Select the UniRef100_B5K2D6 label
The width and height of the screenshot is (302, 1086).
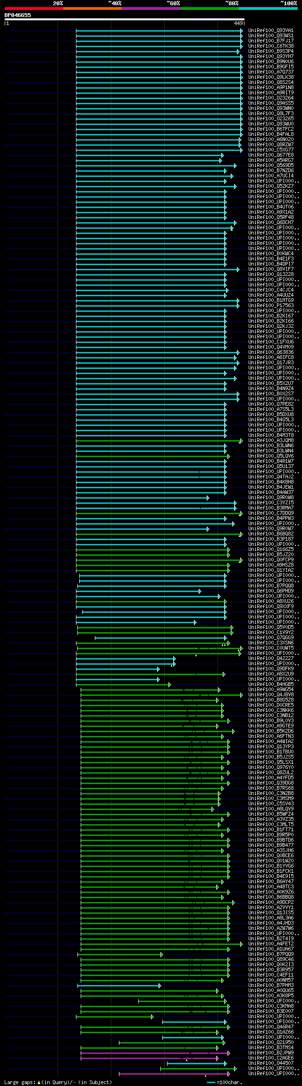tap(271, 731)
